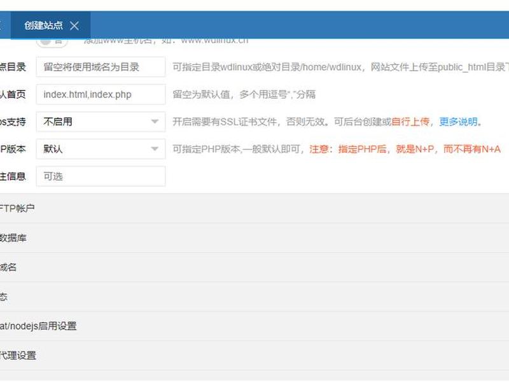Viewport: 509px width, 382px height.
Task: Open the 自行上传 link
Action: click(x=410, y=122)
